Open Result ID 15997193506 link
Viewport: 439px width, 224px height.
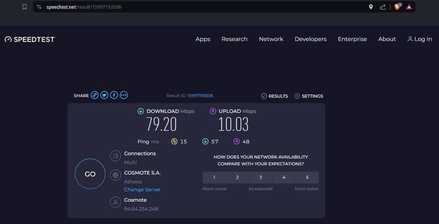200,96
